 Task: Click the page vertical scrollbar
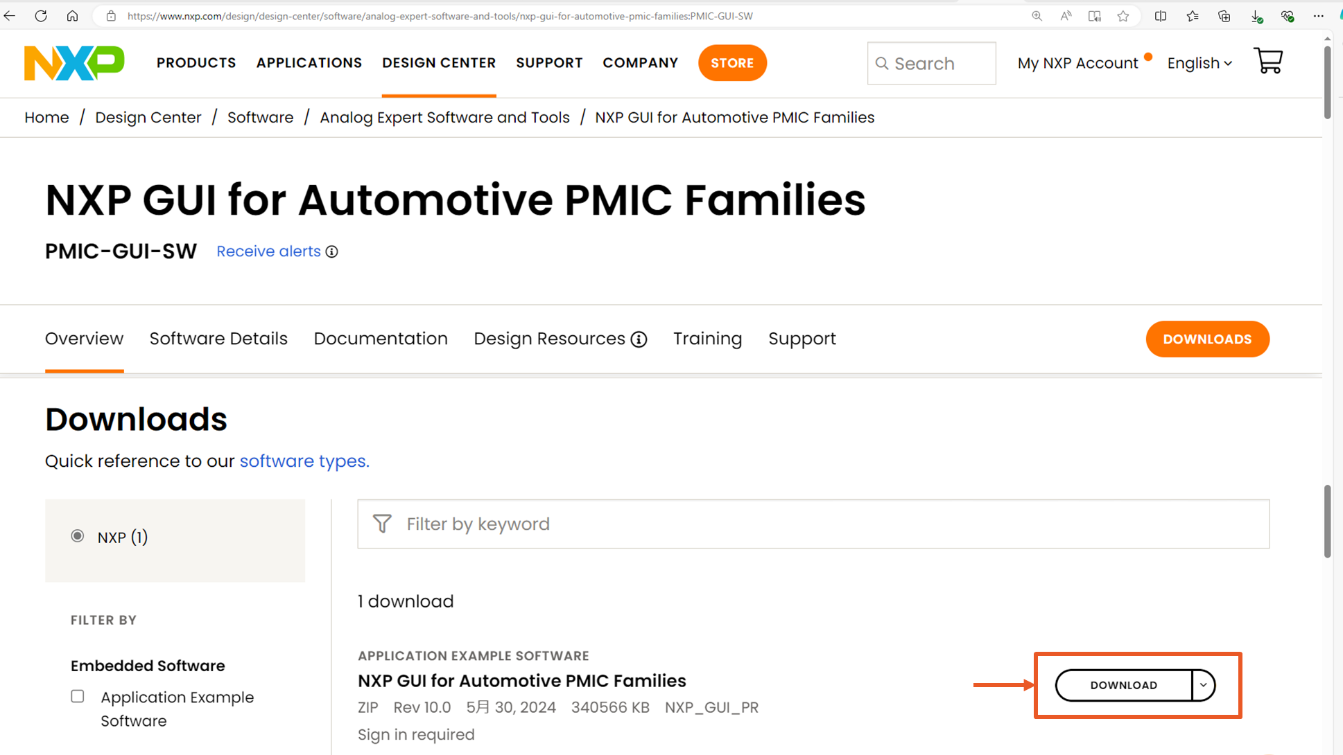point(1327,521)
